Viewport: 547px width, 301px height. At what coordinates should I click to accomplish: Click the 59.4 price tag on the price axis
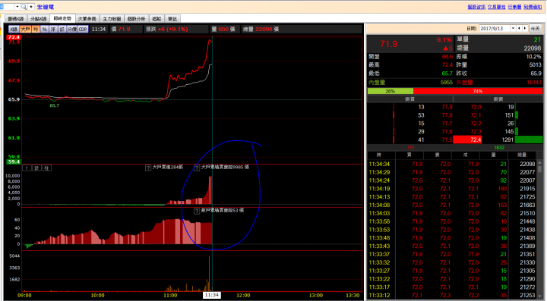click(x=14, y=161)
